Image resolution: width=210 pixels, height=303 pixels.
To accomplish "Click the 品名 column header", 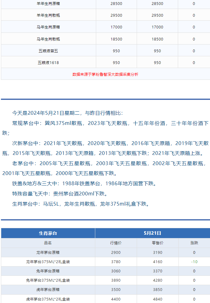I will coord(48,243).
